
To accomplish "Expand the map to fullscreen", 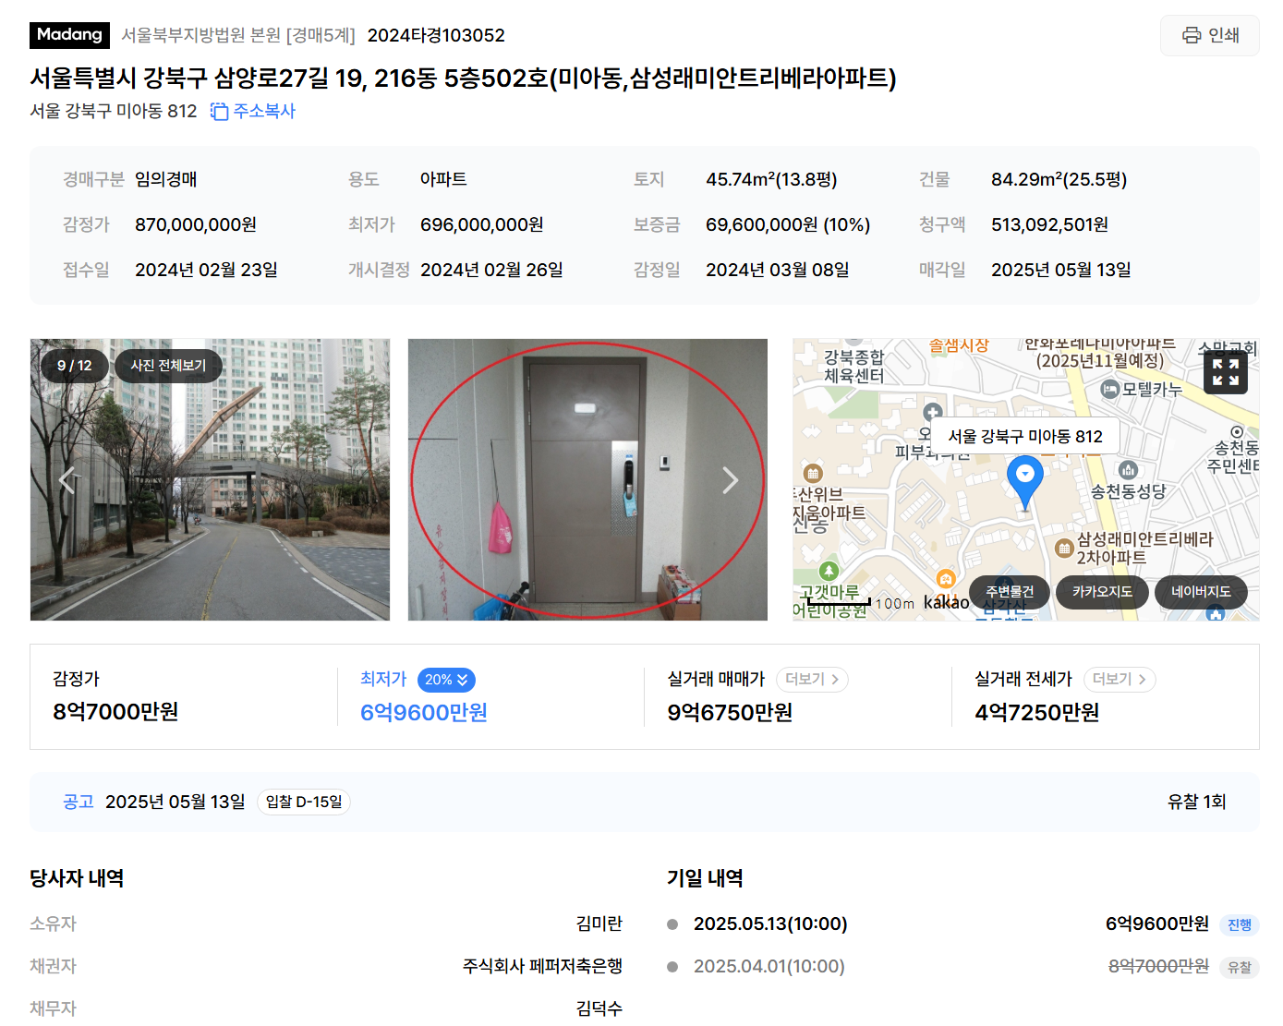I will (x=1226, y=372).
